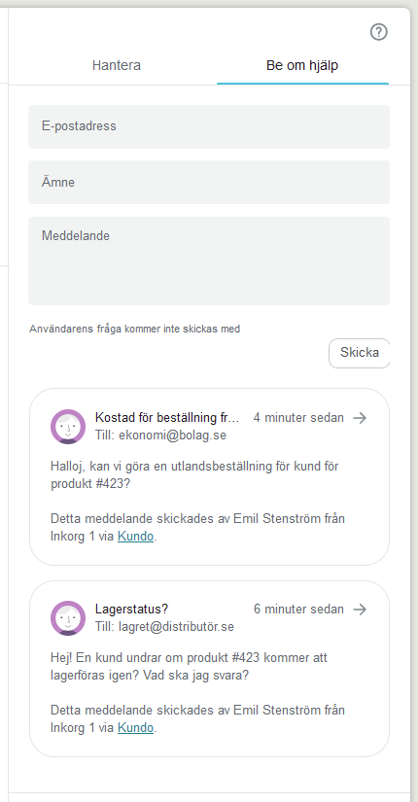Click the Kostad för beställning subject title
Screen dimensions: 418x802
pos(167,418)
